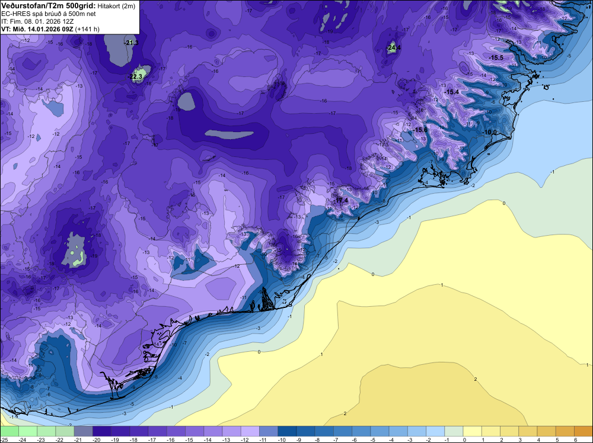The image size is (593, 443).
Task: Choose the blue -6 legend swatch
Action: coord(361,431)
